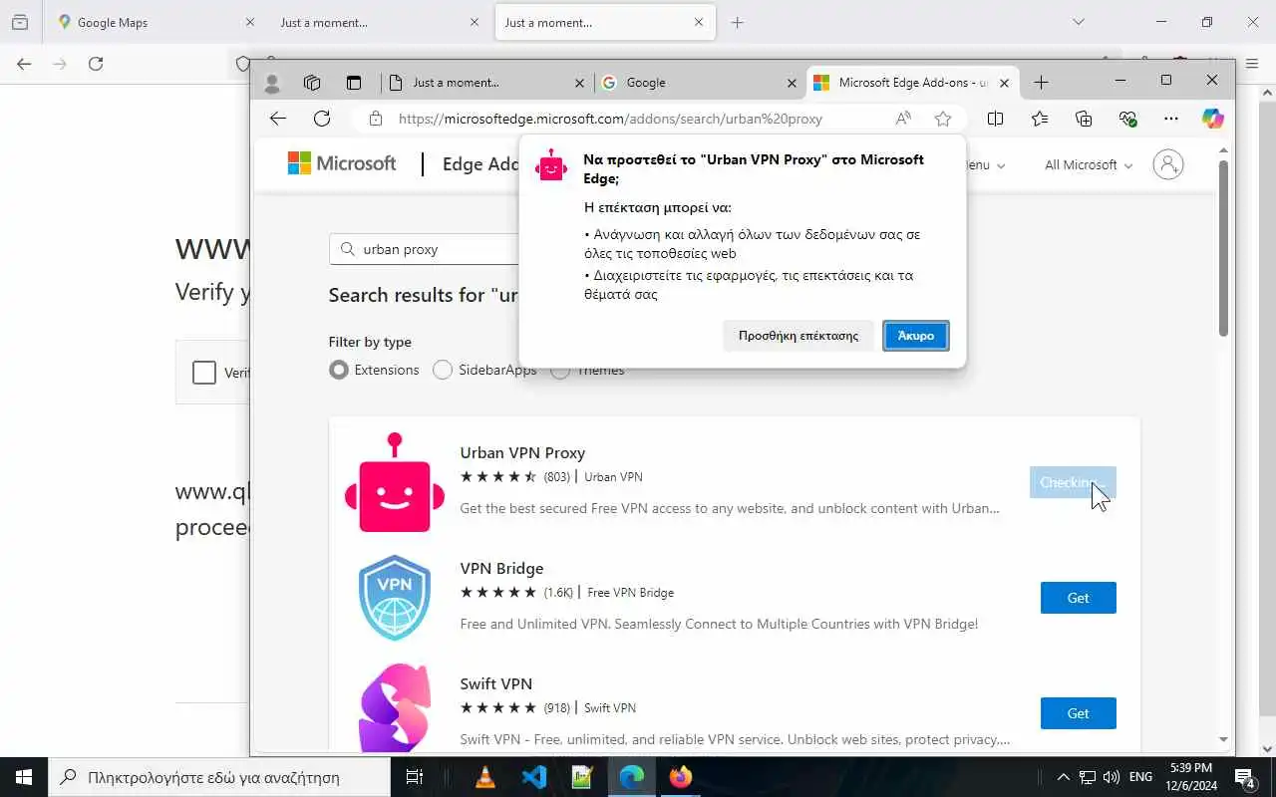Check the Verify checkbox in Firefox page

[x=204, y=373]
